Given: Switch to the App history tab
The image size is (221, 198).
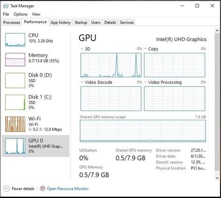Looking at the screenshot, I should tap(61, 22).
